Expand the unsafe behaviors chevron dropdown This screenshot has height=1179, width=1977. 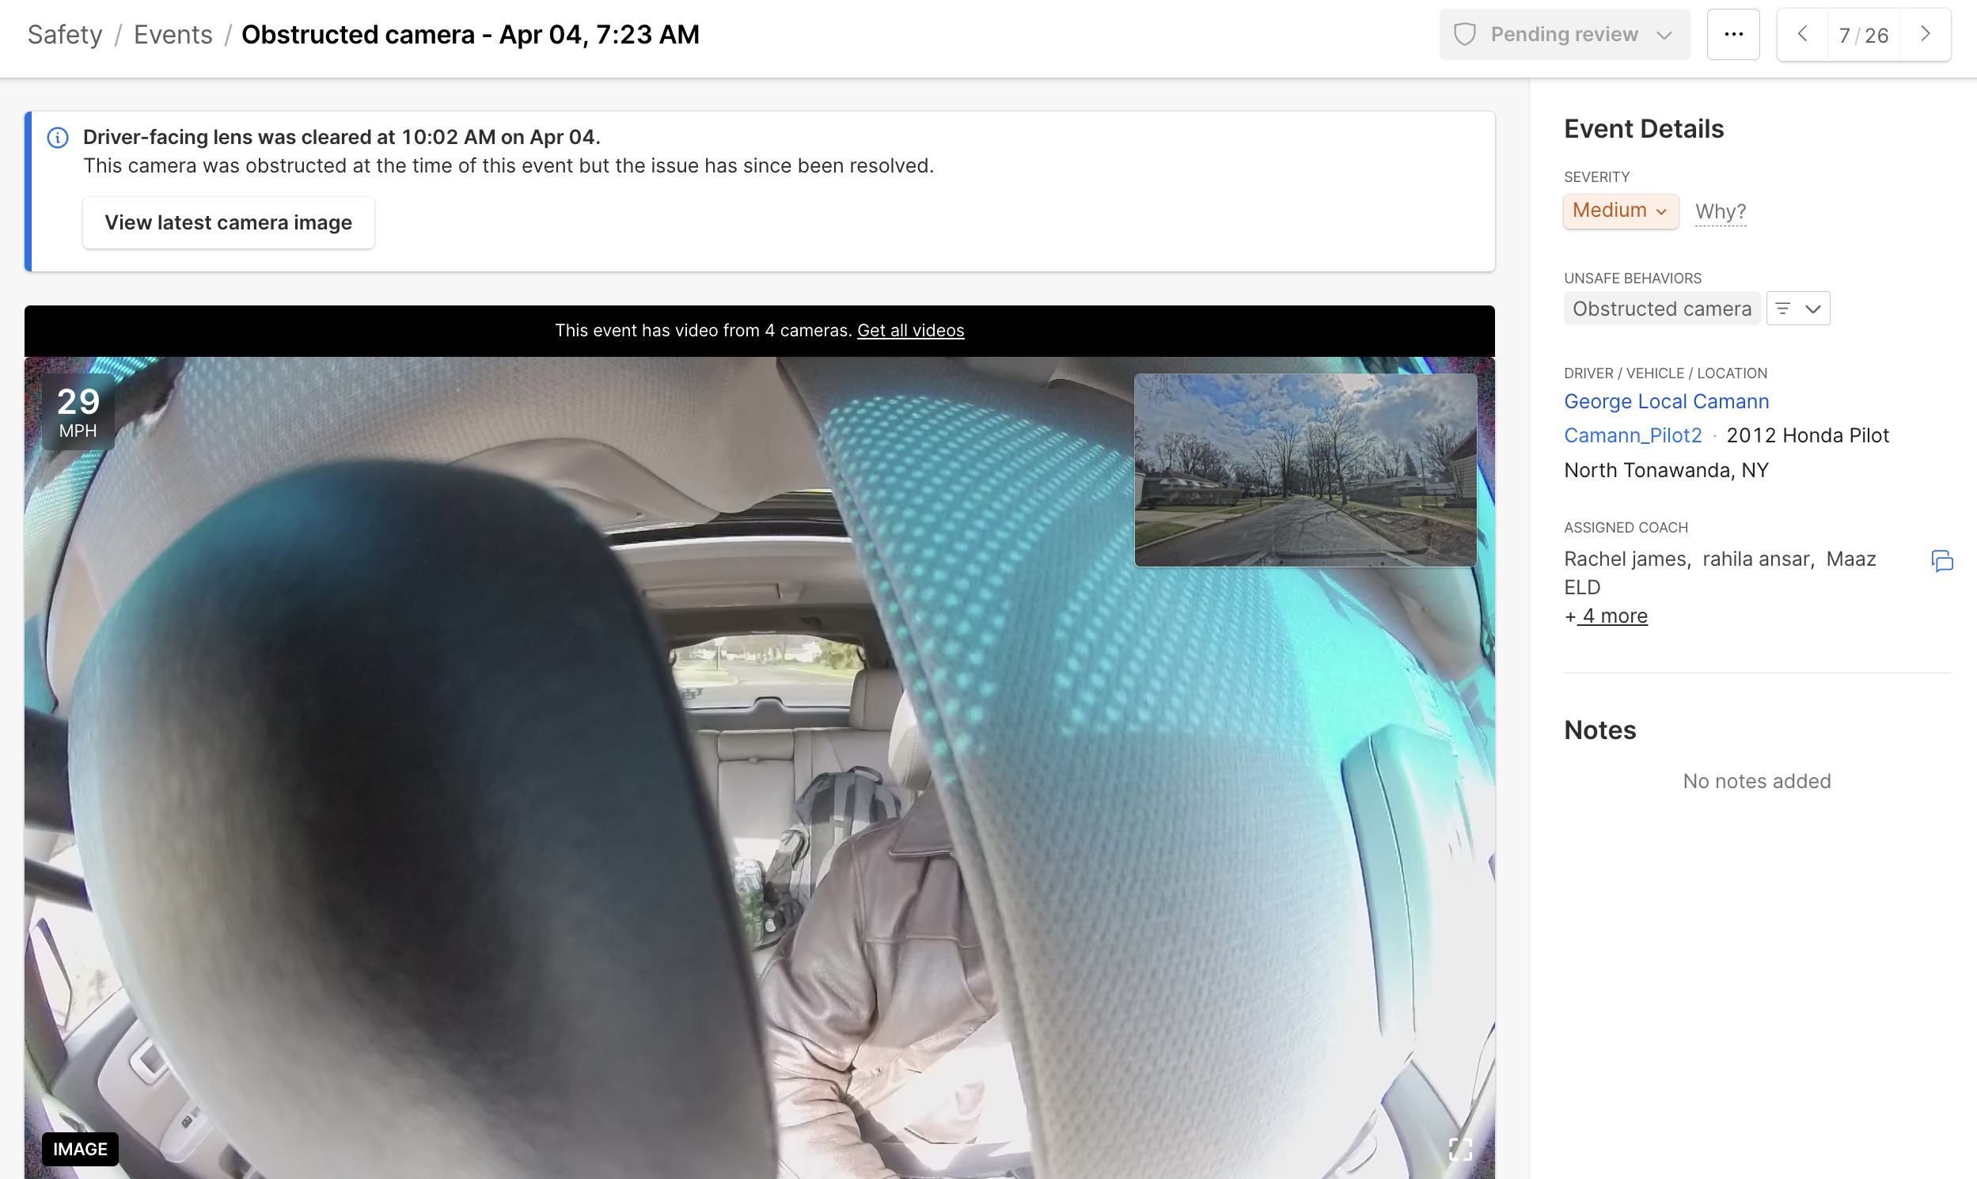pyautogui.click(x=1812, y=309)
